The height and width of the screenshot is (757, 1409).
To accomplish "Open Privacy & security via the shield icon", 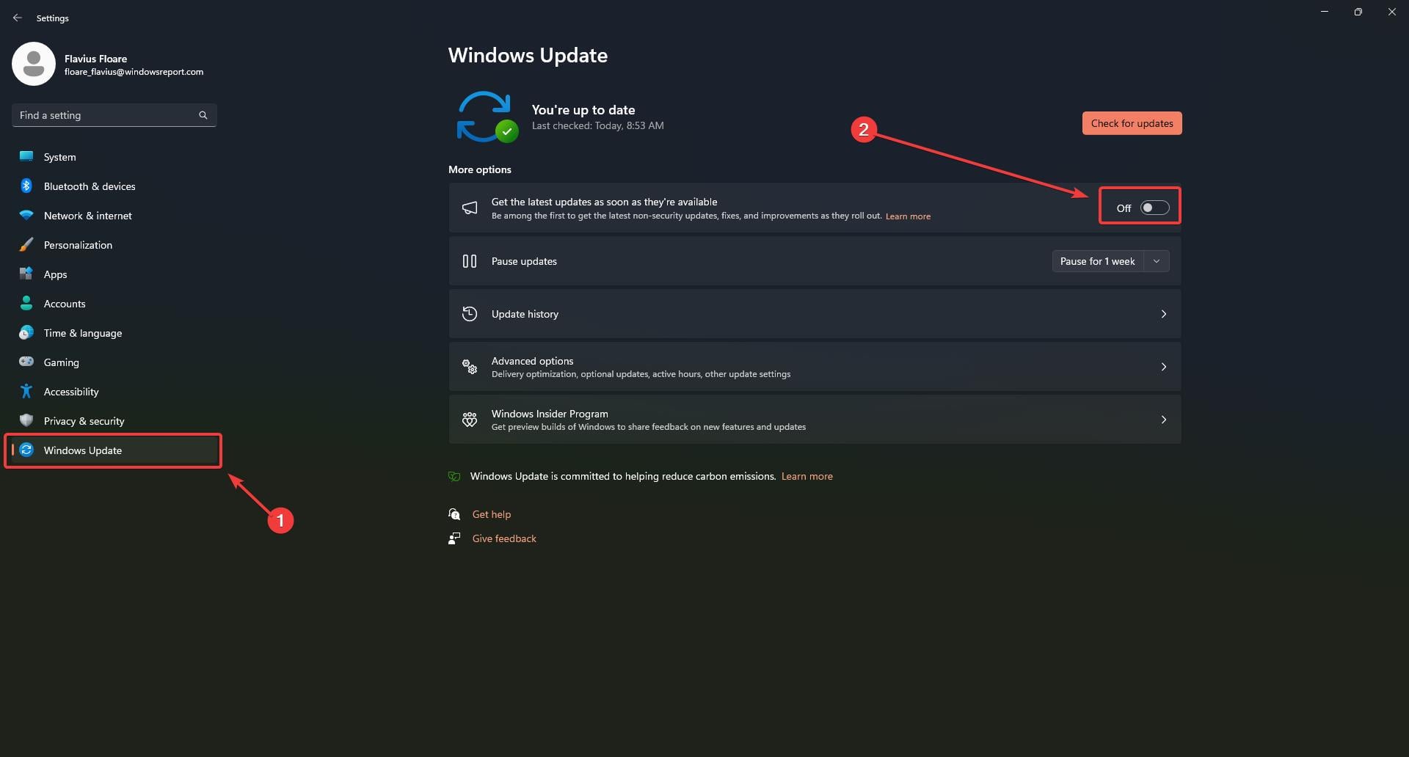I will coord(26,420).
